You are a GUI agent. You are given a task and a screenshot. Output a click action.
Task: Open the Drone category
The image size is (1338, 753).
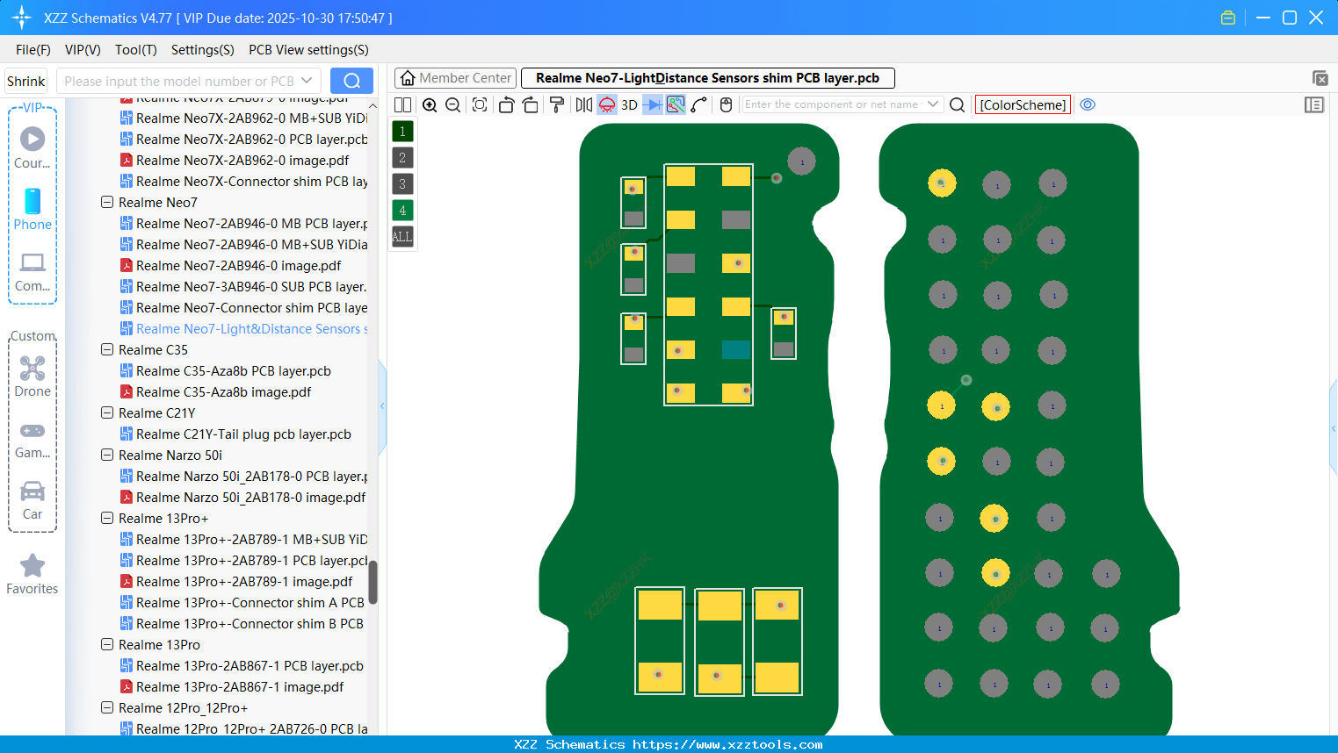33,376
